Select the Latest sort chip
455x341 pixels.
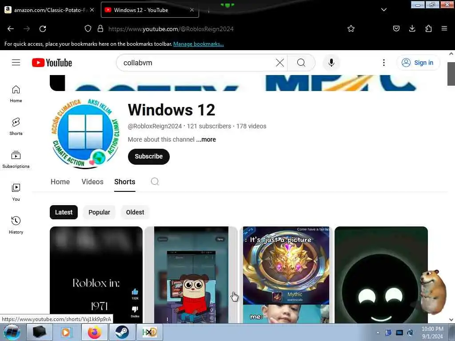tap(64, 212)
